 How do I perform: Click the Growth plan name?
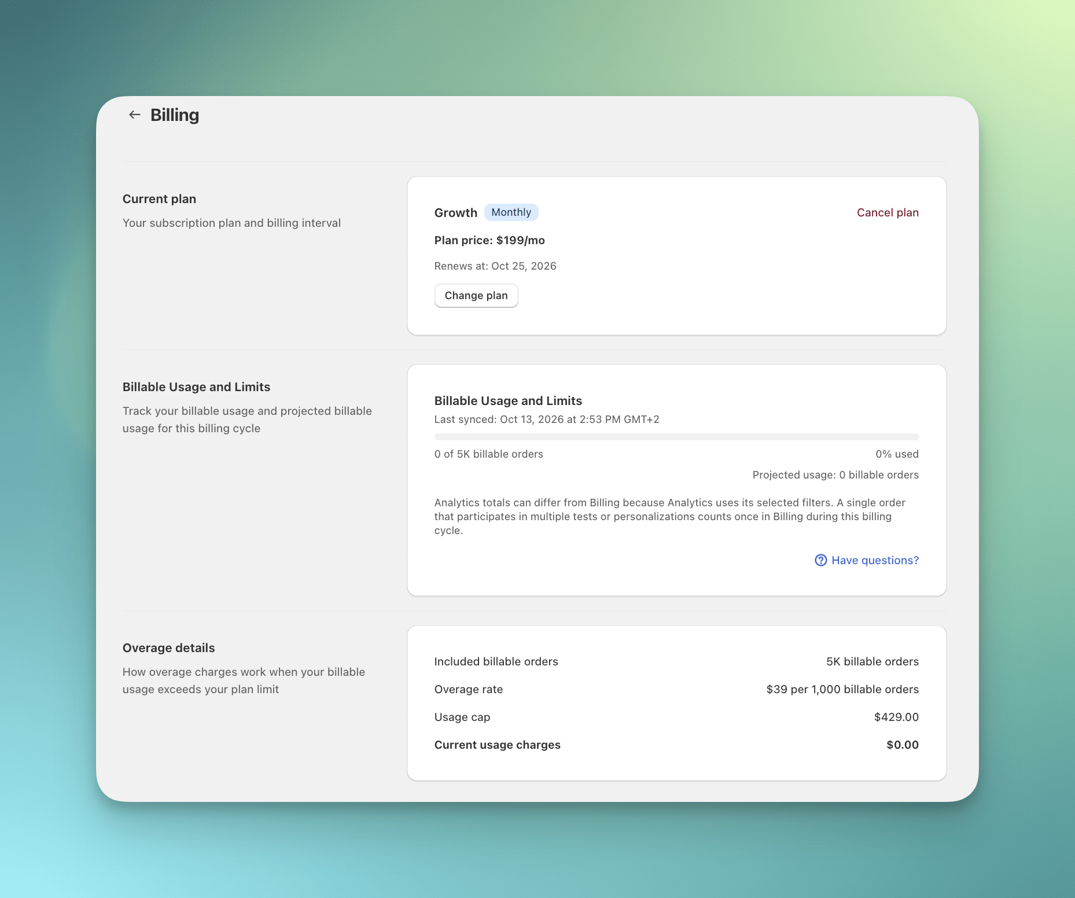(x=456, y=213)
